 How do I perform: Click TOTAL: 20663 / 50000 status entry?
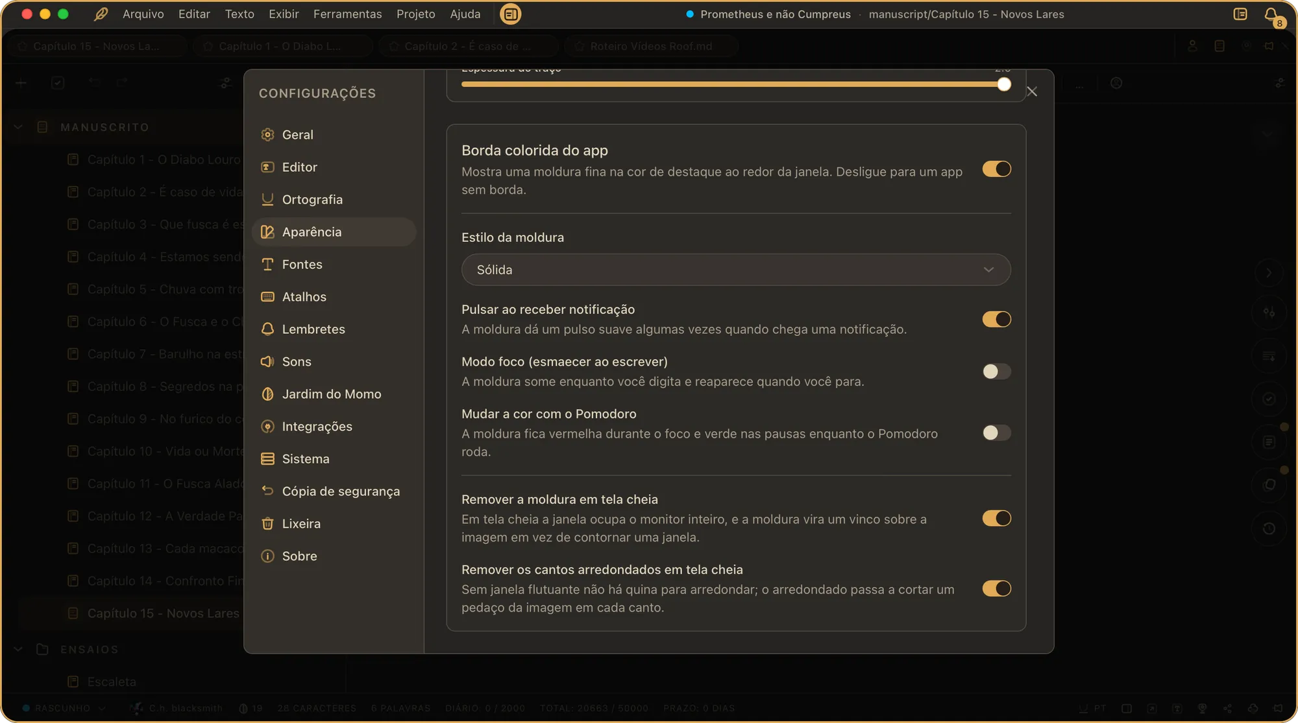[x=594, y=708]
